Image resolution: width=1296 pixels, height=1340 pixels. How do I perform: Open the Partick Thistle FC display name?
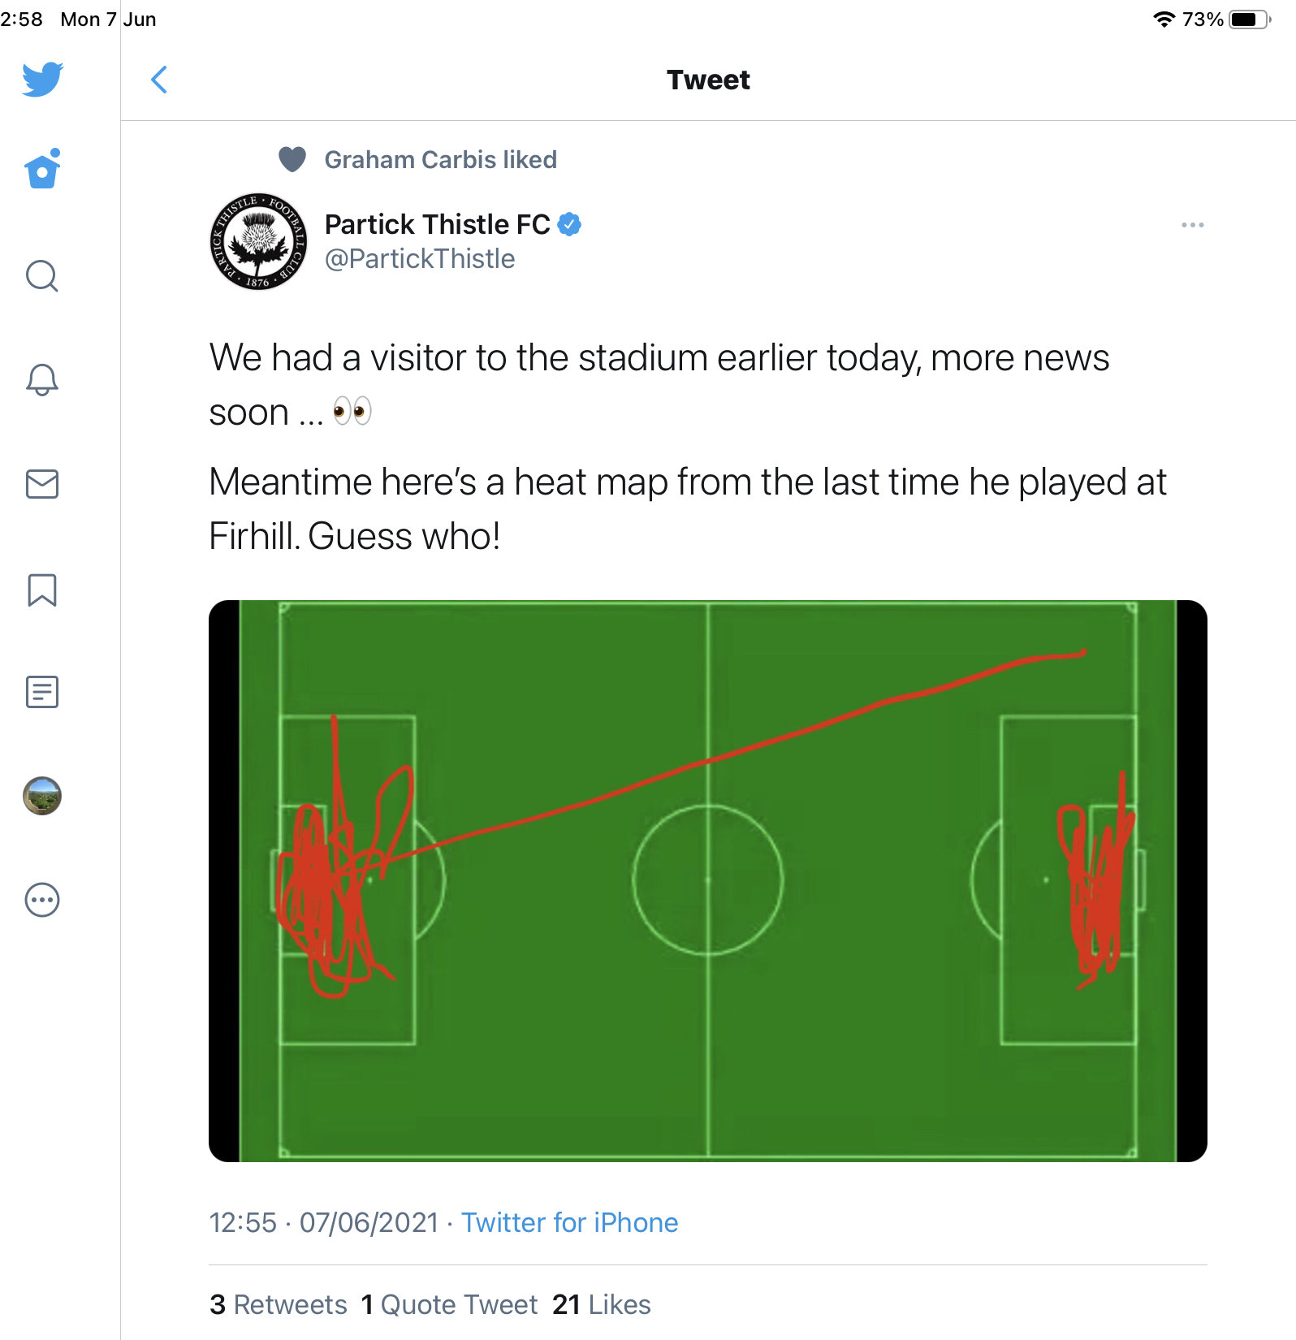click(438, 224)
